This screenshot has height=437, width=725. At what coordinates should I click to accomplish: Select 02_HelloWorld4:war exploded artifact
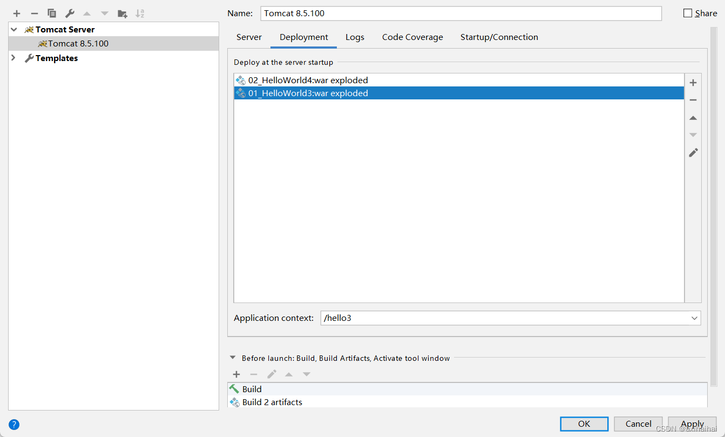coord(459,80)
